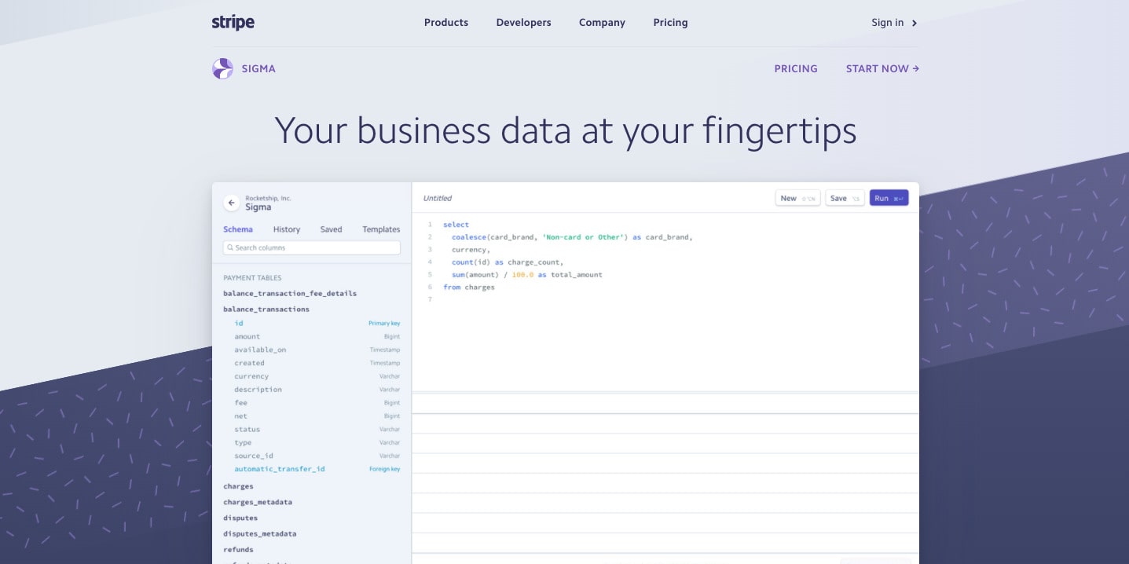
Task: Open the Templates tab
Action: pyautogui.click(x=380, y=229)
